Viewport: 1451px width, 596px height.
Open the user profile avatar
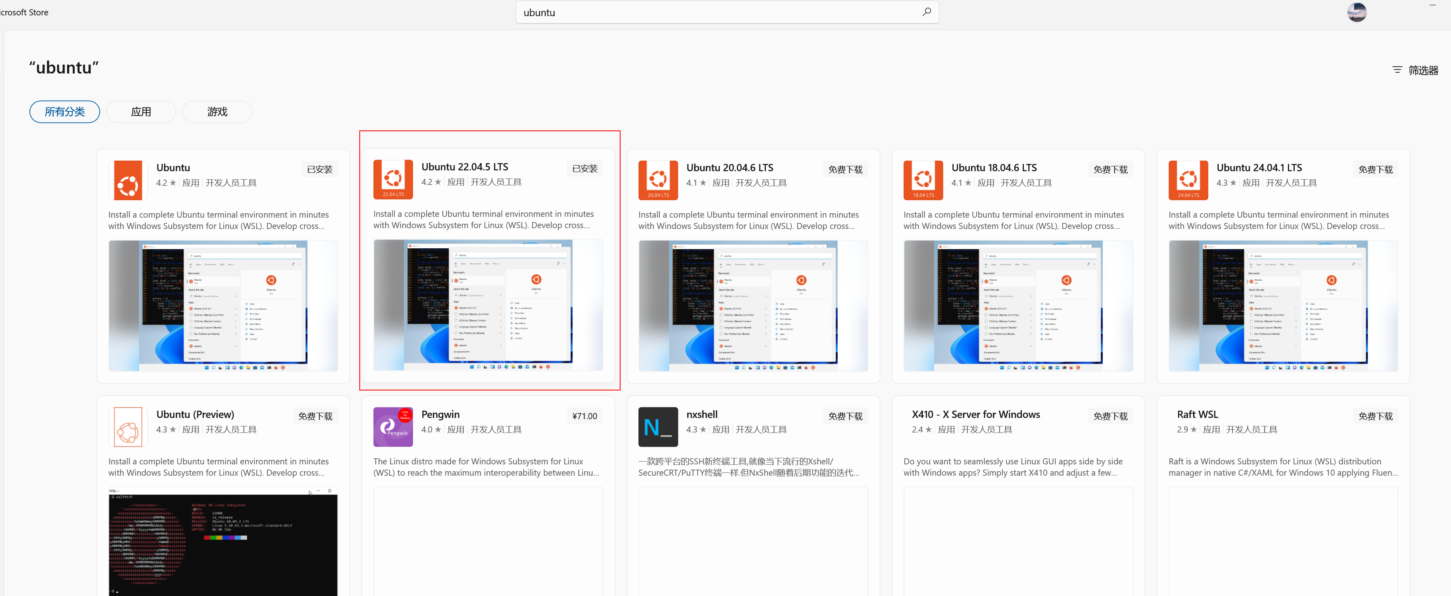point(1357,12)
